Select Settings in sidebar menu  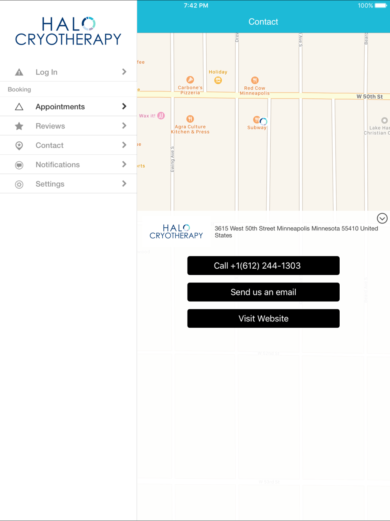click(68, 184)
